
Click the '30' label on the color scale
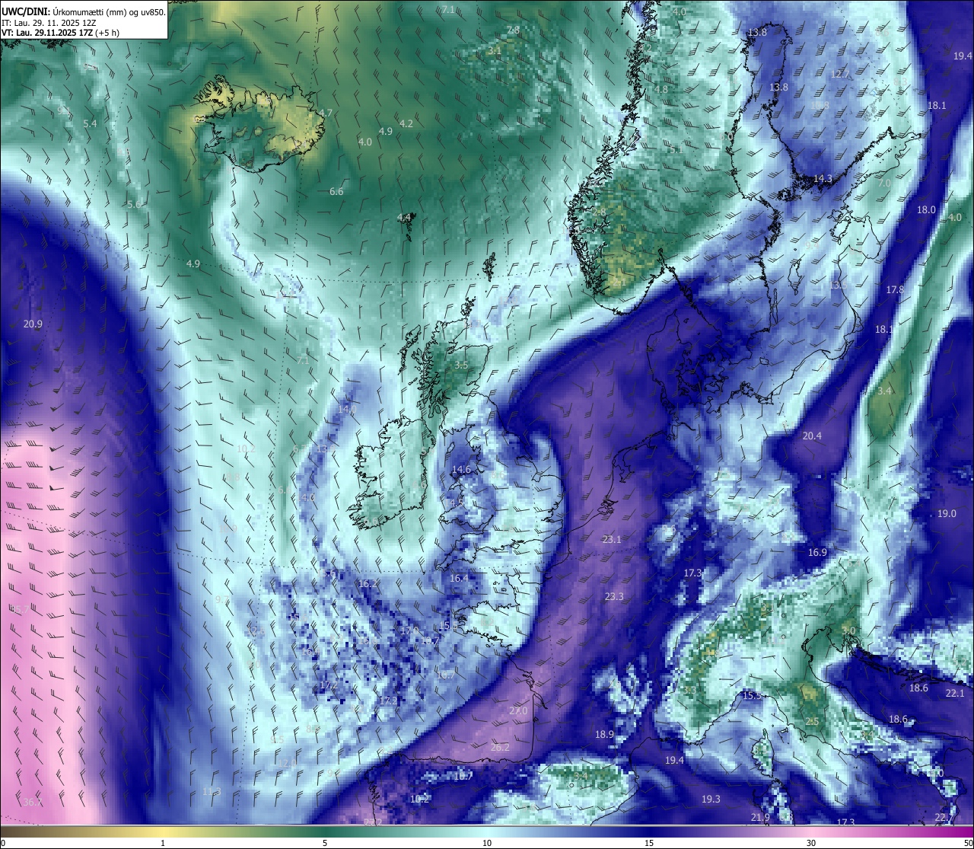(x=811, y=843)
